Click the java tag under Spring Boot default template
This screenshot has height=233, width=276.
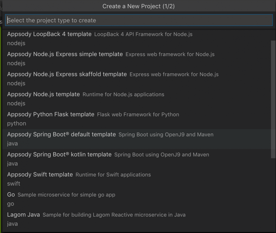tap(12, 143)
